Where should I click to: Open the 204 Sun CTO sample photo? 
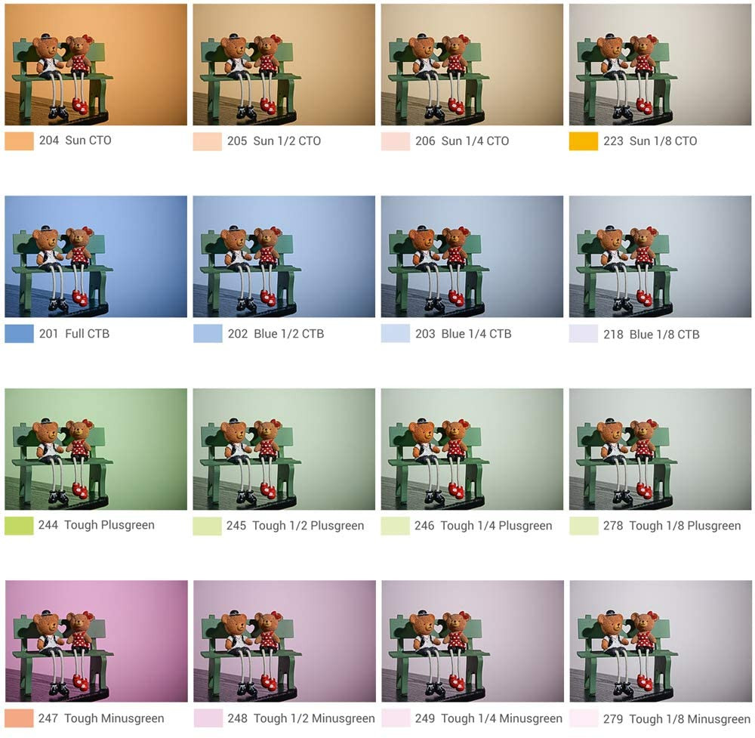tap(96, 64)
